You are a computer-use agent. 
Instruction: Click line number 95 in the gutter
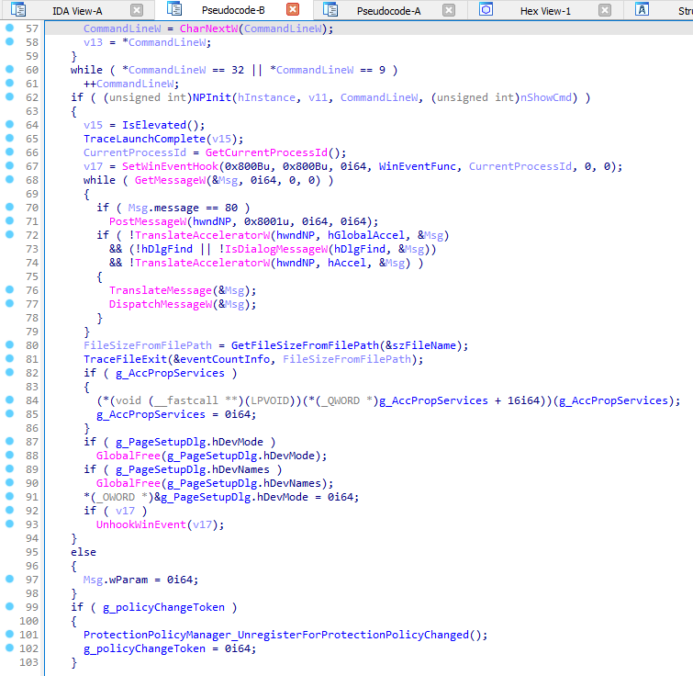(32, 552)
